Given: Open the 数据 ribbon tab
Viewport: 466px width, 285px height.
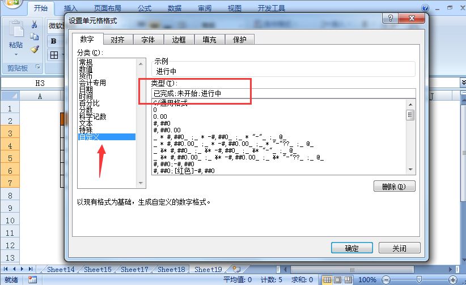Looking at the screenshot, I should click(175, 8).
